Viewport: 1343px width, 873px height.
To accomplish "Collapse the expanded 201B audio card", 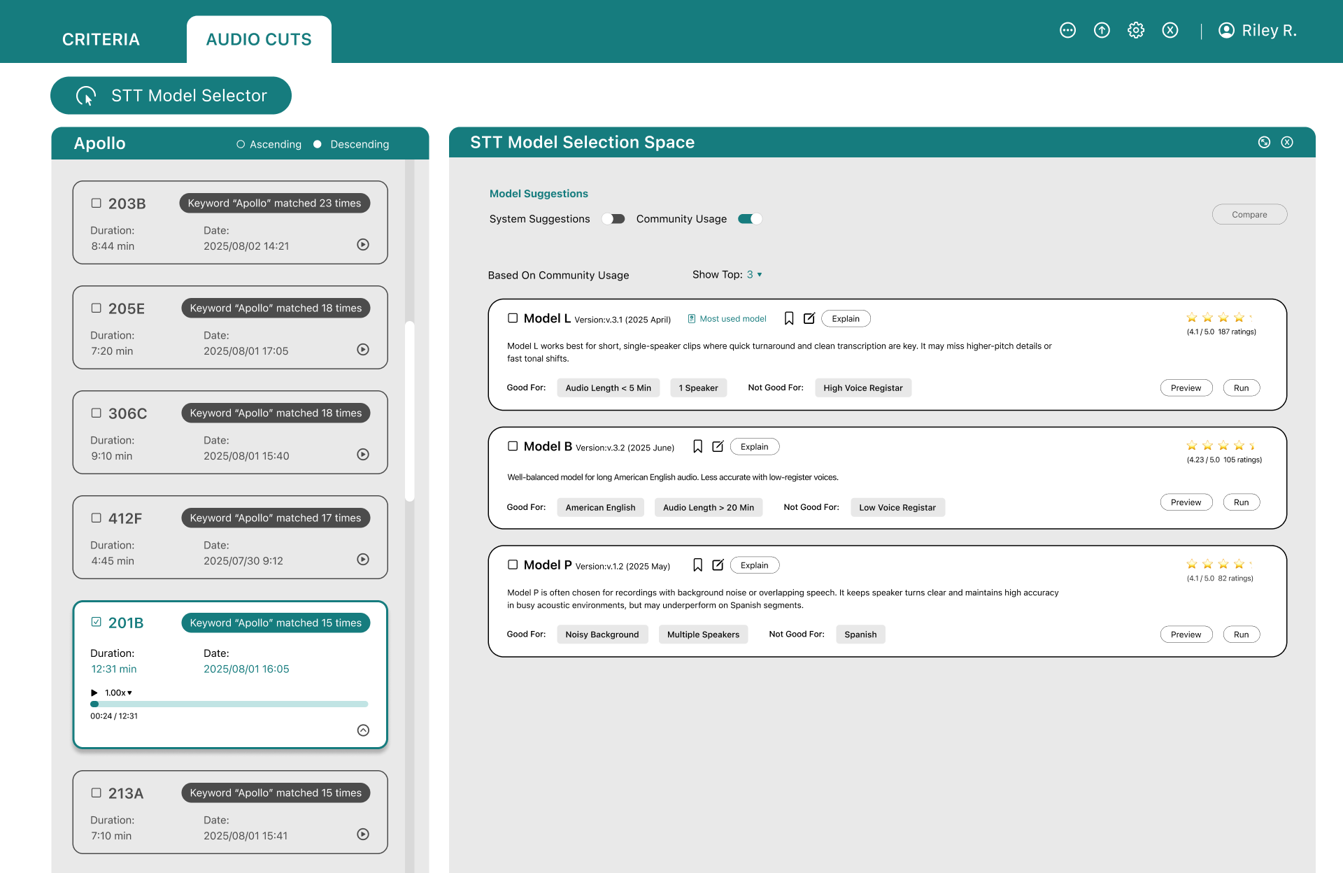I will 363,730.
